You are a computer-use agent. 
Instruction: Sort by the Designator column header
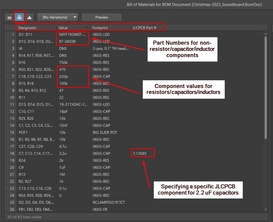click(36, 28)
